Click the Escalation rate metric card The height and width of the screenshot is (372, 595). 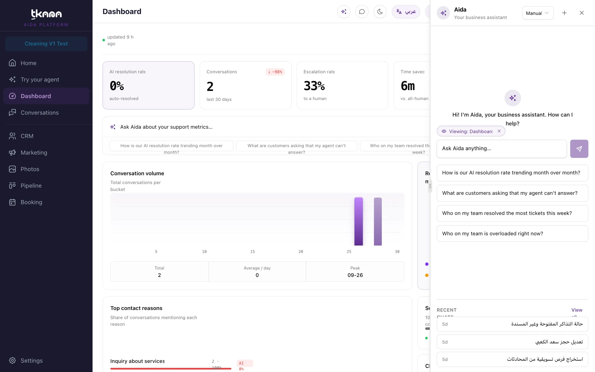342,85
